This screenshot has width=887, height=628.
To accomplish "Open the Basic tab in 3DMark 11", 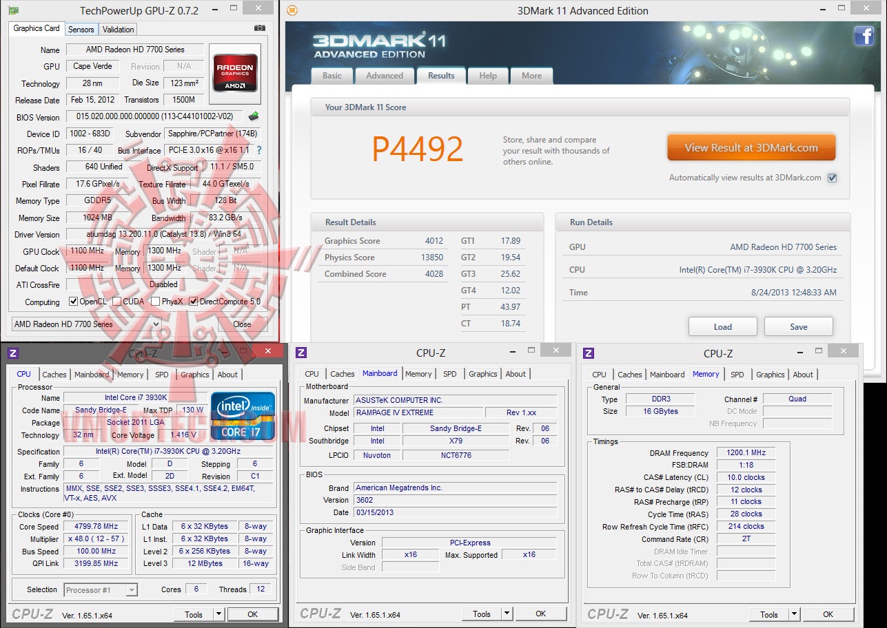I will 332,76.
